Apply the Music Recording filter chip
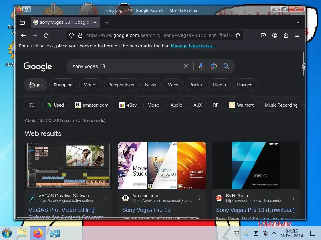Viewport: 321px width, 240px height. coord(281,105)
